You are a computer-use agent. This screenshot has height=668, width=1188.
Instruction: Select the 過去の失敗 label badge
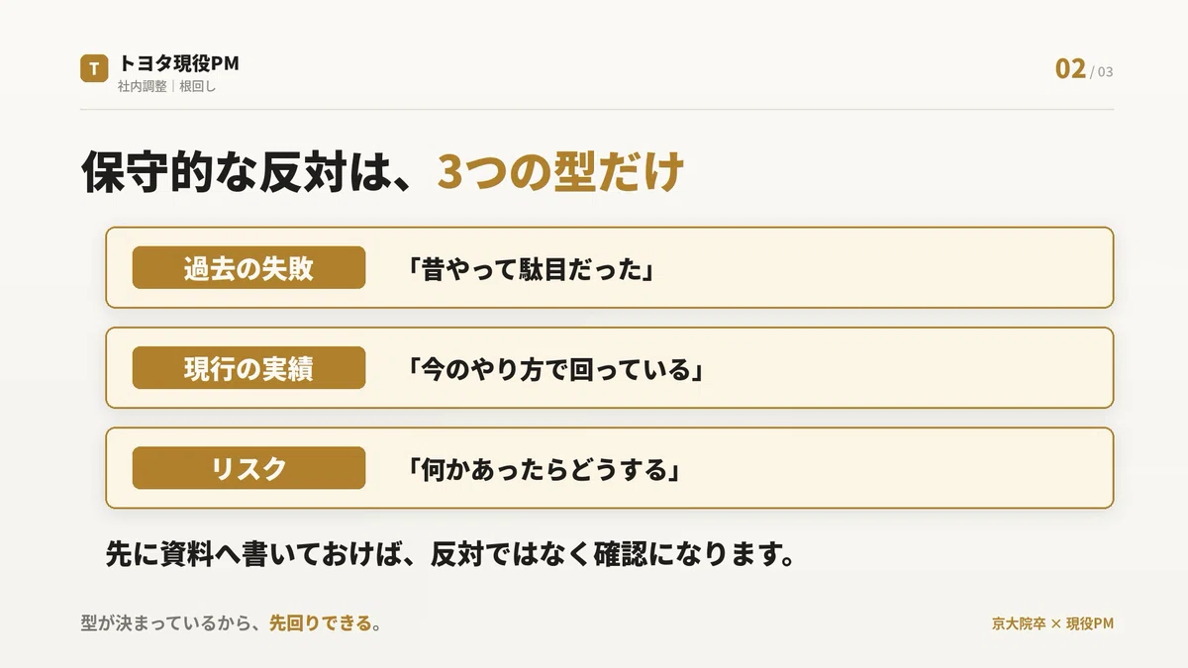(x=248, y=268)
